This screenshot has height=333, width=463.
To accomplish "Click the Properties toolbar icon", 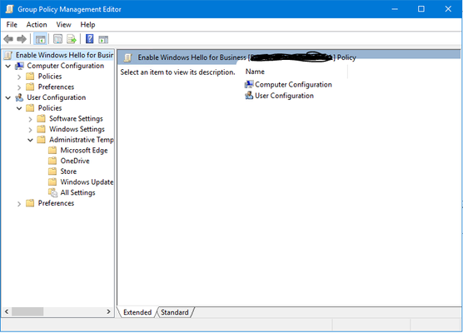I will click(x=58, y=39).
